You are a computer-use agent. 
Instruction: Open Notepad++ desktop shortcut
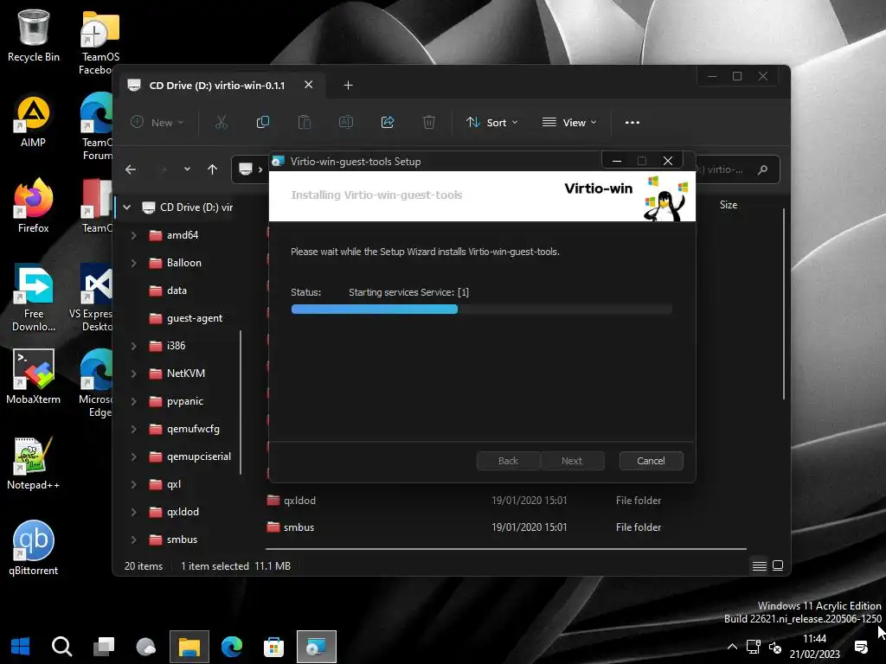coord(34,463)
